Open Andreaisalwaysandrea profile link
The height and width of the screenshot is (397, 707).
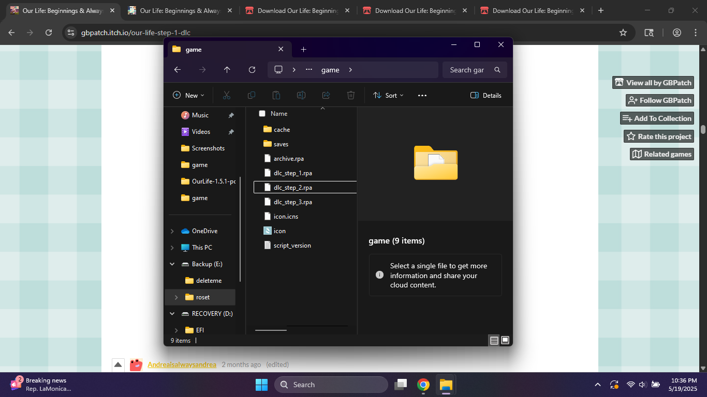tap(182, 364)
